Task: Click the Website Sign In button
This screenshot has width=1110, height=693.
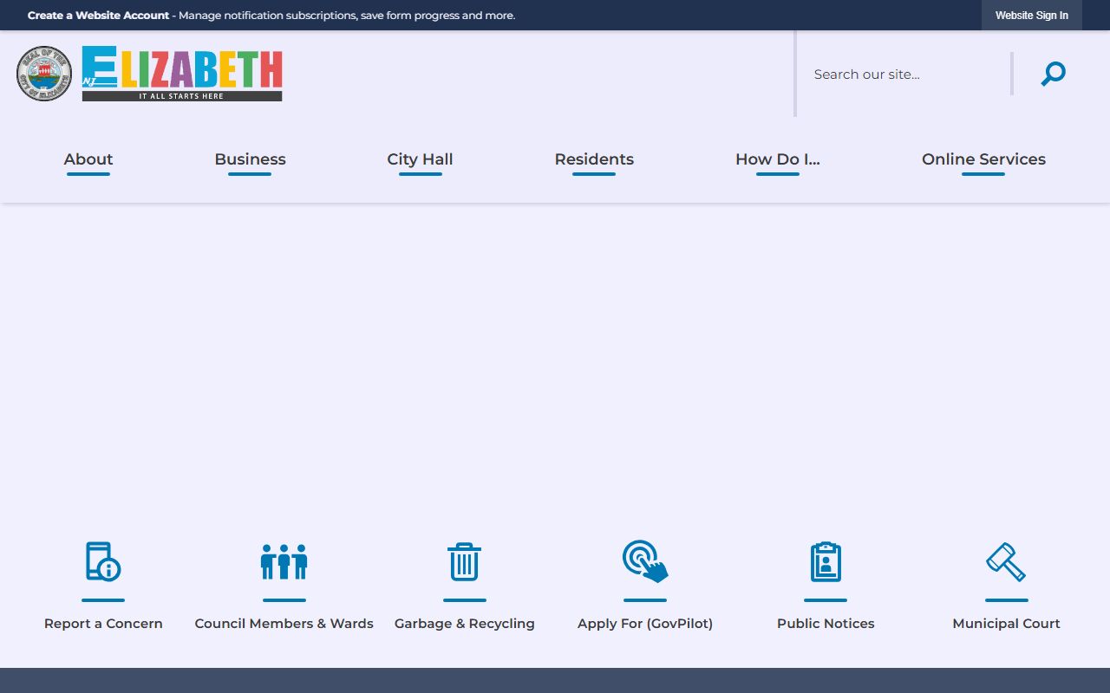Action: point(1031,16)
